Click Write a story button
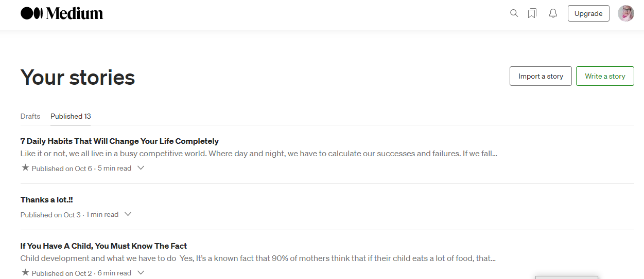Viewport: 644px width, 279px height. [x=605, y=76]
